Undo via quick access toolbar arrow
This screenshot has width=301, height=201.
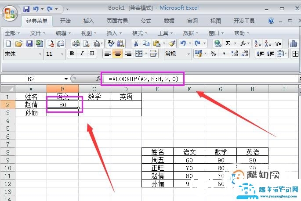pos(36,9)
